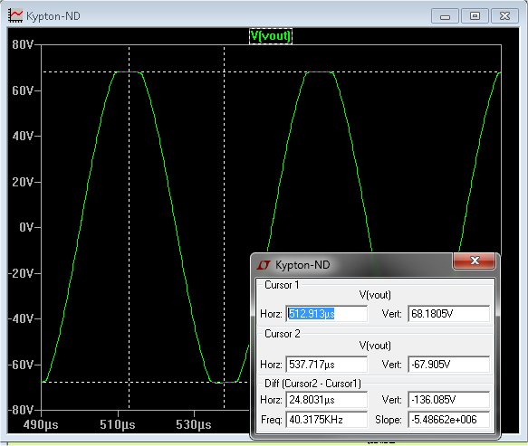
Task: Minimize the Kypton-ND waveform window
Action: [445, 16]
